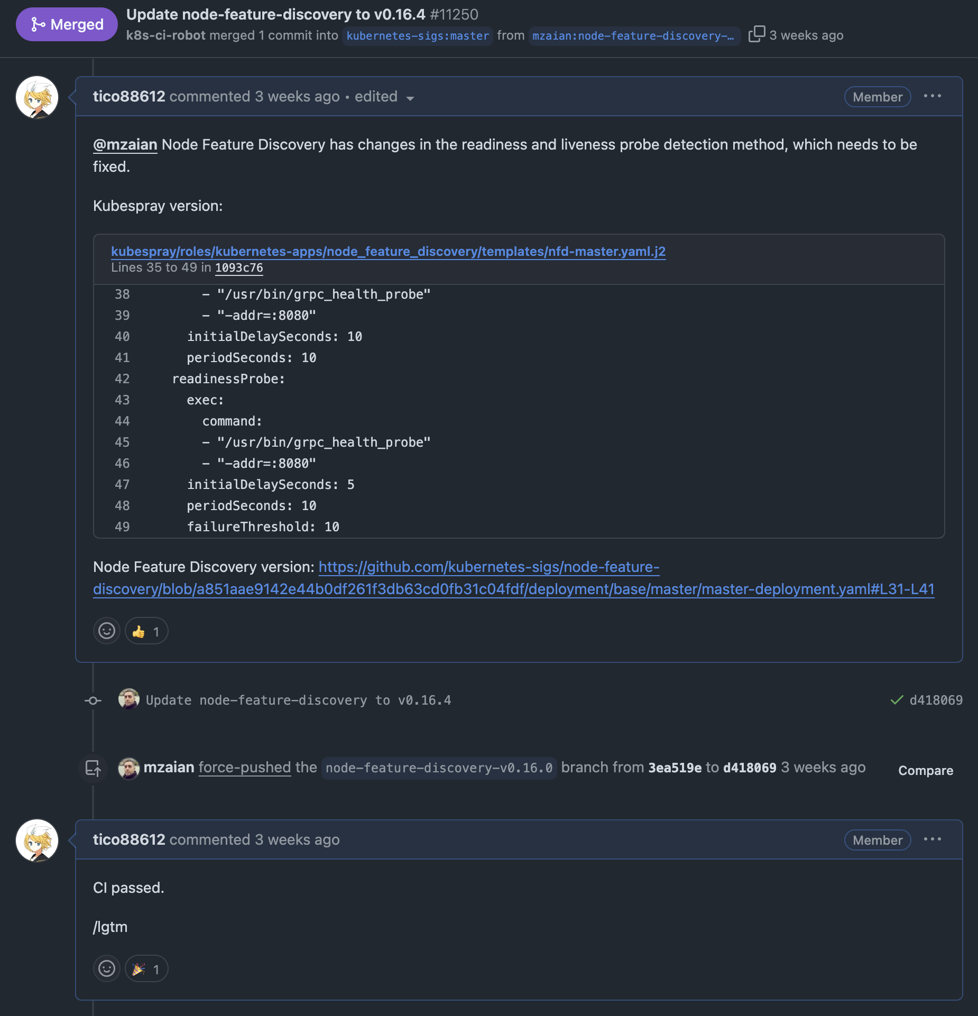Toggle the Member badge on first comment
The image size is (978, 1016).
(876, 97)
